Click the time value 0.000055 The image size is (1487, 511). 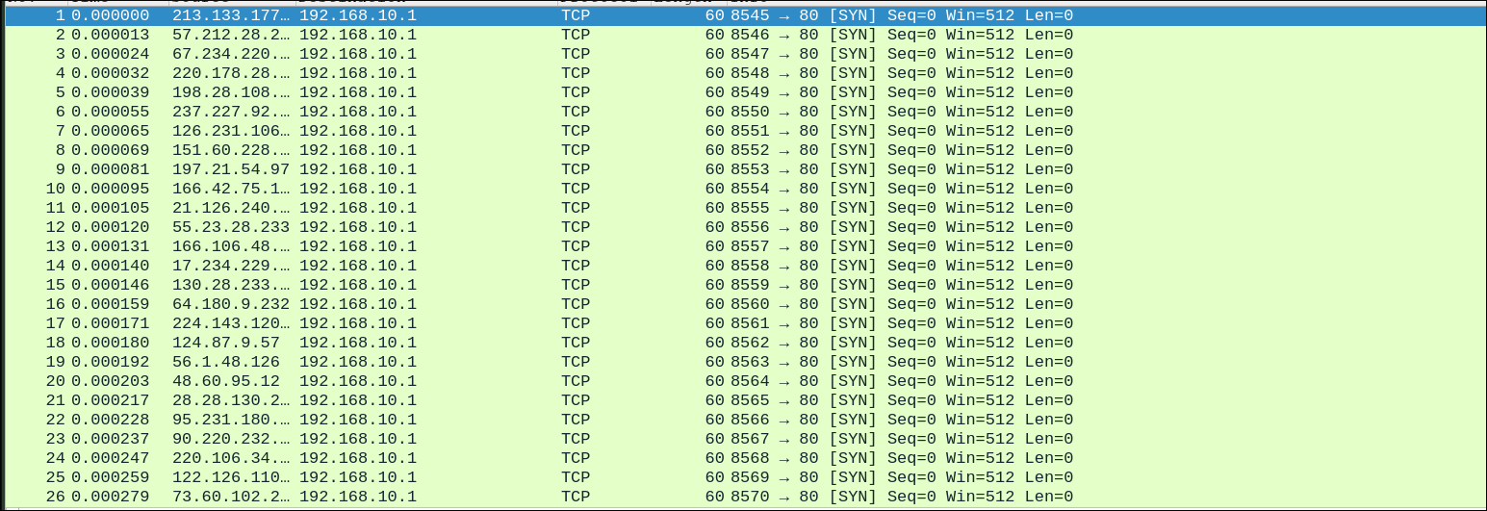click(110, 112)
